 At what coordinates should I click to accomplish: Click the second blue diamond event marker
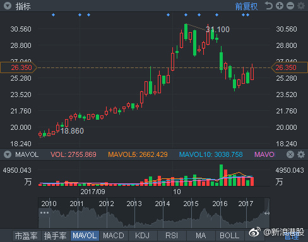coord(80,14)
